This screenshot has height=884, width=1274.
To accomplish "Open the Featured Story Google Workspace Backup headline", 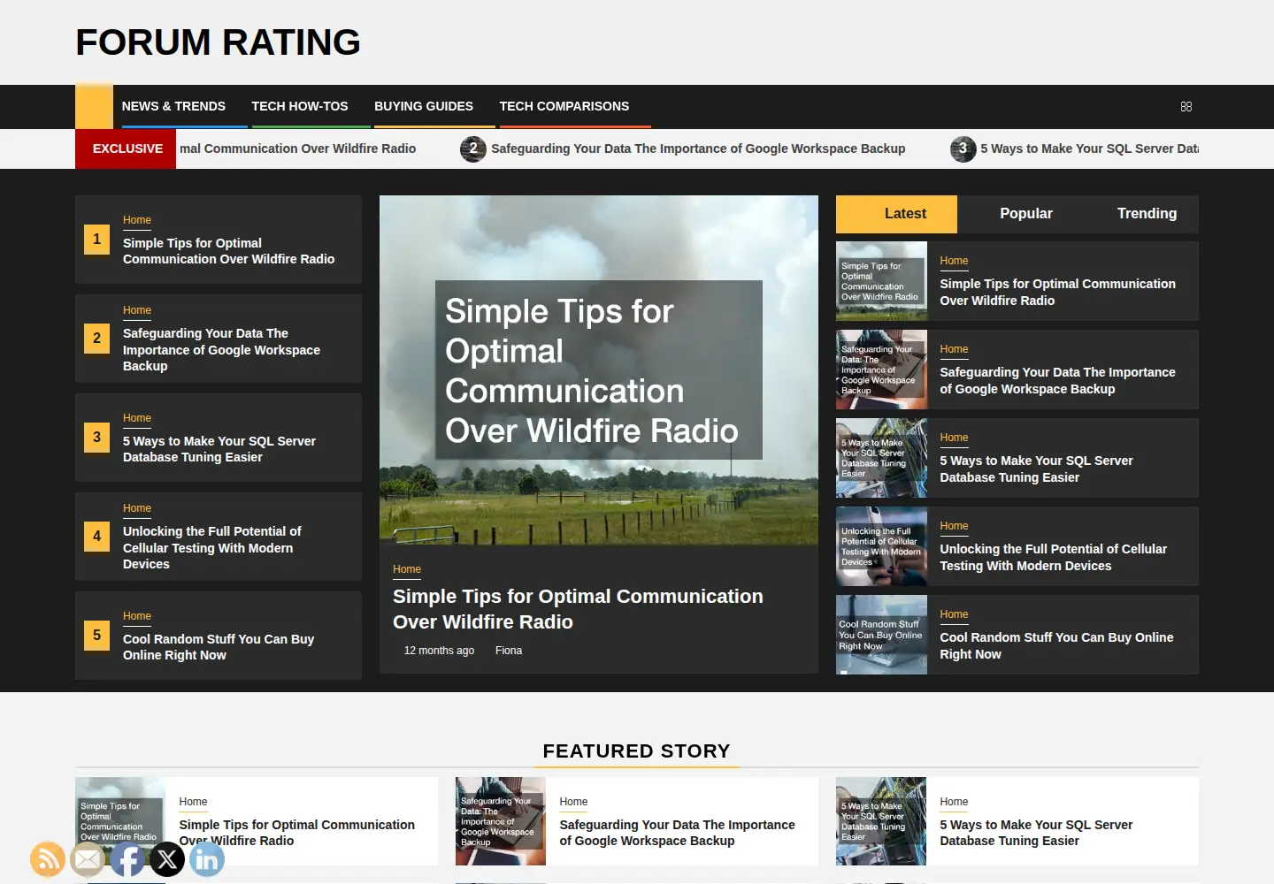I will point(677,833).
